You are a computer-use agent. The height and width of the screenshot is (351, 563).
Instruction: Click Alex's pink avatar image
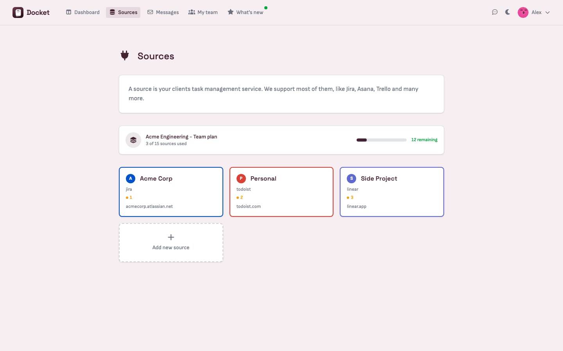[x=523, y=12]
